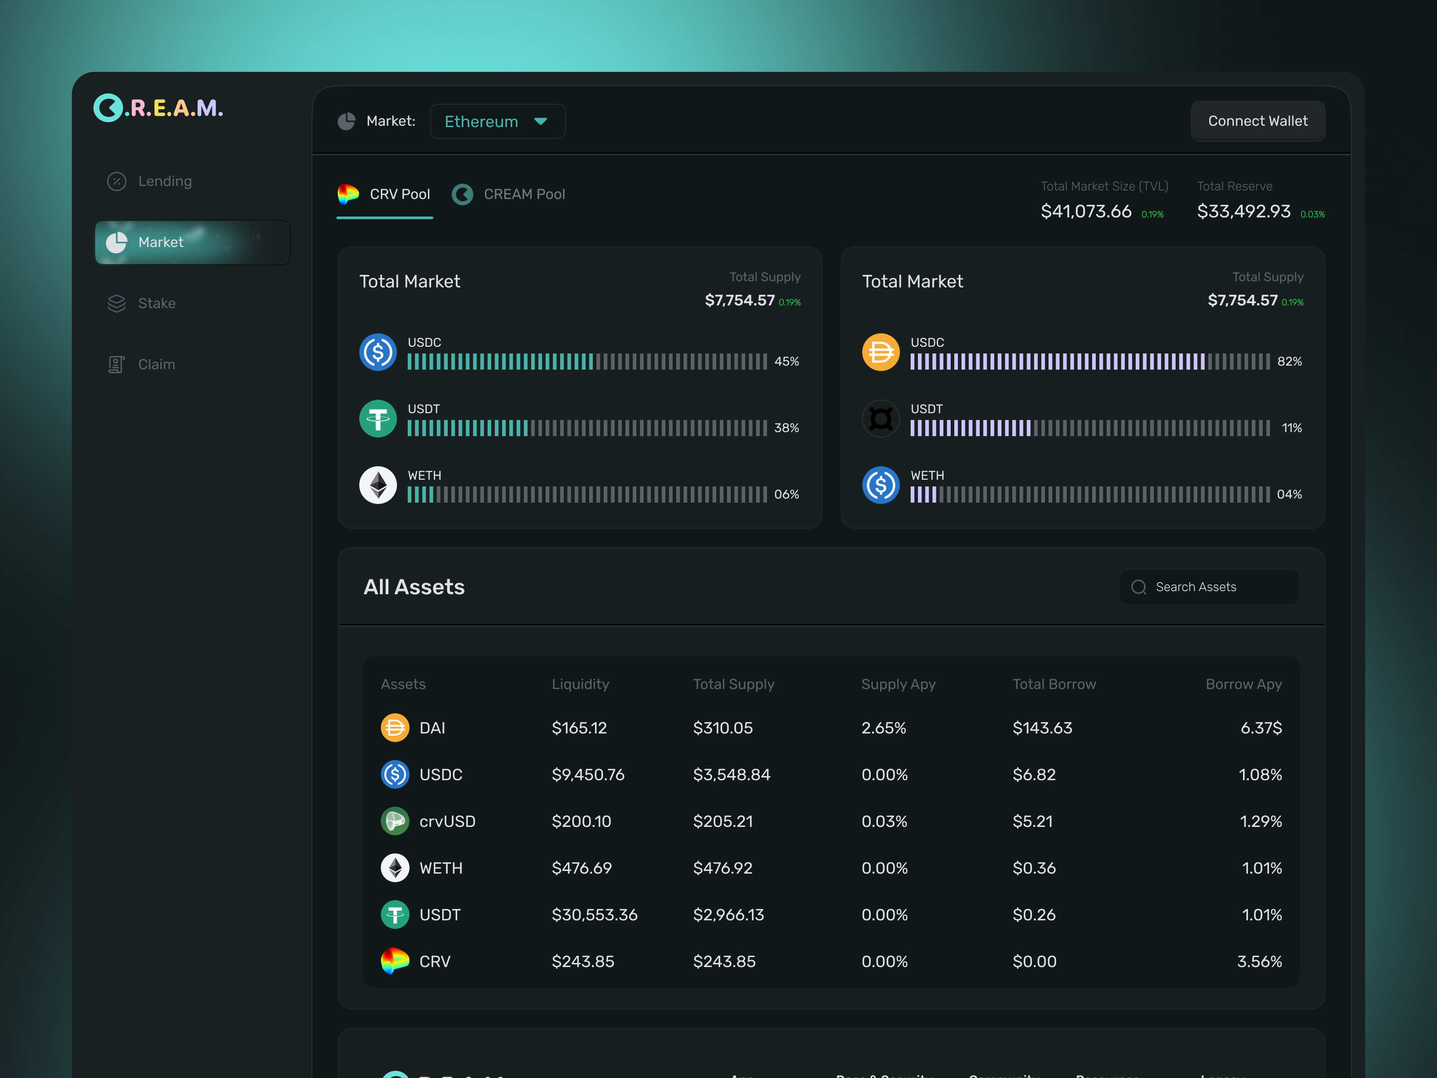This screenshot has height=1078, width=1437.
Task: Click the Stake layers icon
Action: click(x=117, y=304)
